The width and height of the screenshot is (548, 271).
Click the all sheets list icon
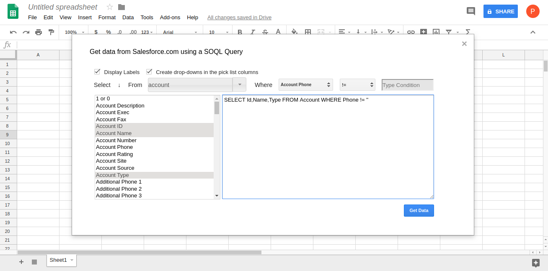[34, 262]
